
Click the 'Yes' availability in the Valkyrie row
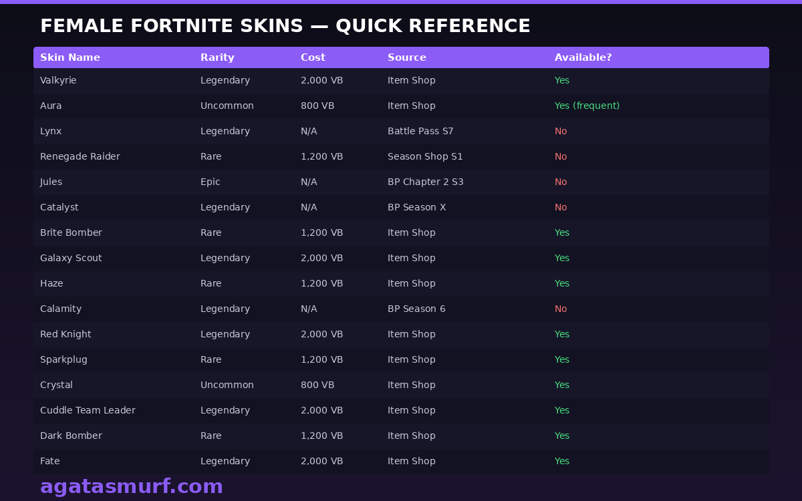(x=562, y=80)
